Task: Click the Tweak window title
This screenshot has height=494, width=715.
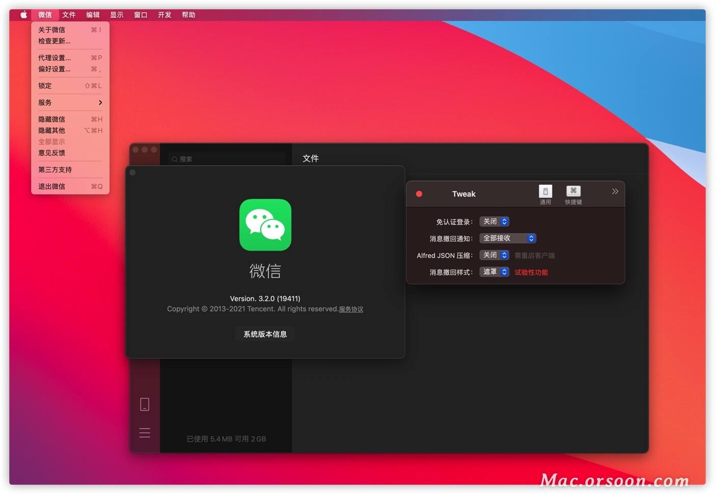Action: coord(464,194)
